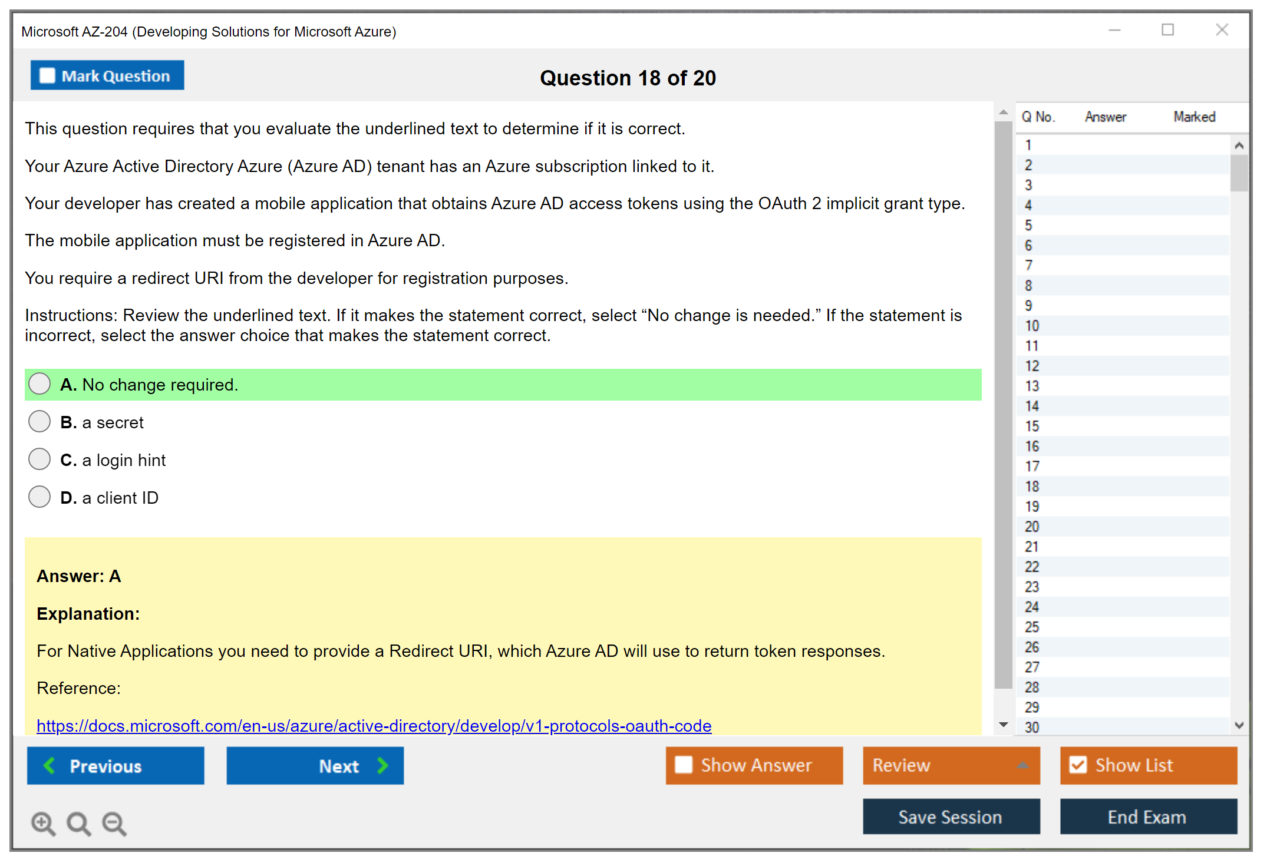Open the docs.microsoft.com reference link
This screenshot has height=866, width=1267.
[374, 726]
